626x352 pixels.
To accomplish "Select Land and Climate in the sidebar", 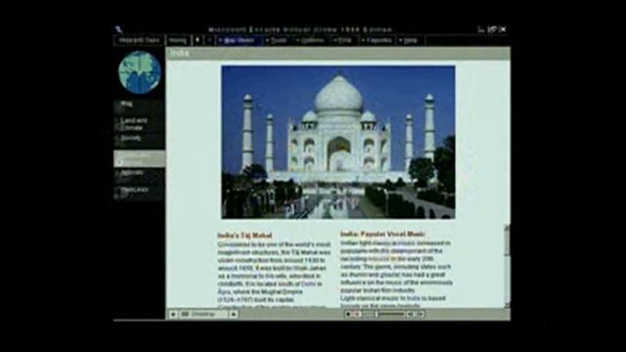I will coord(139,124).
